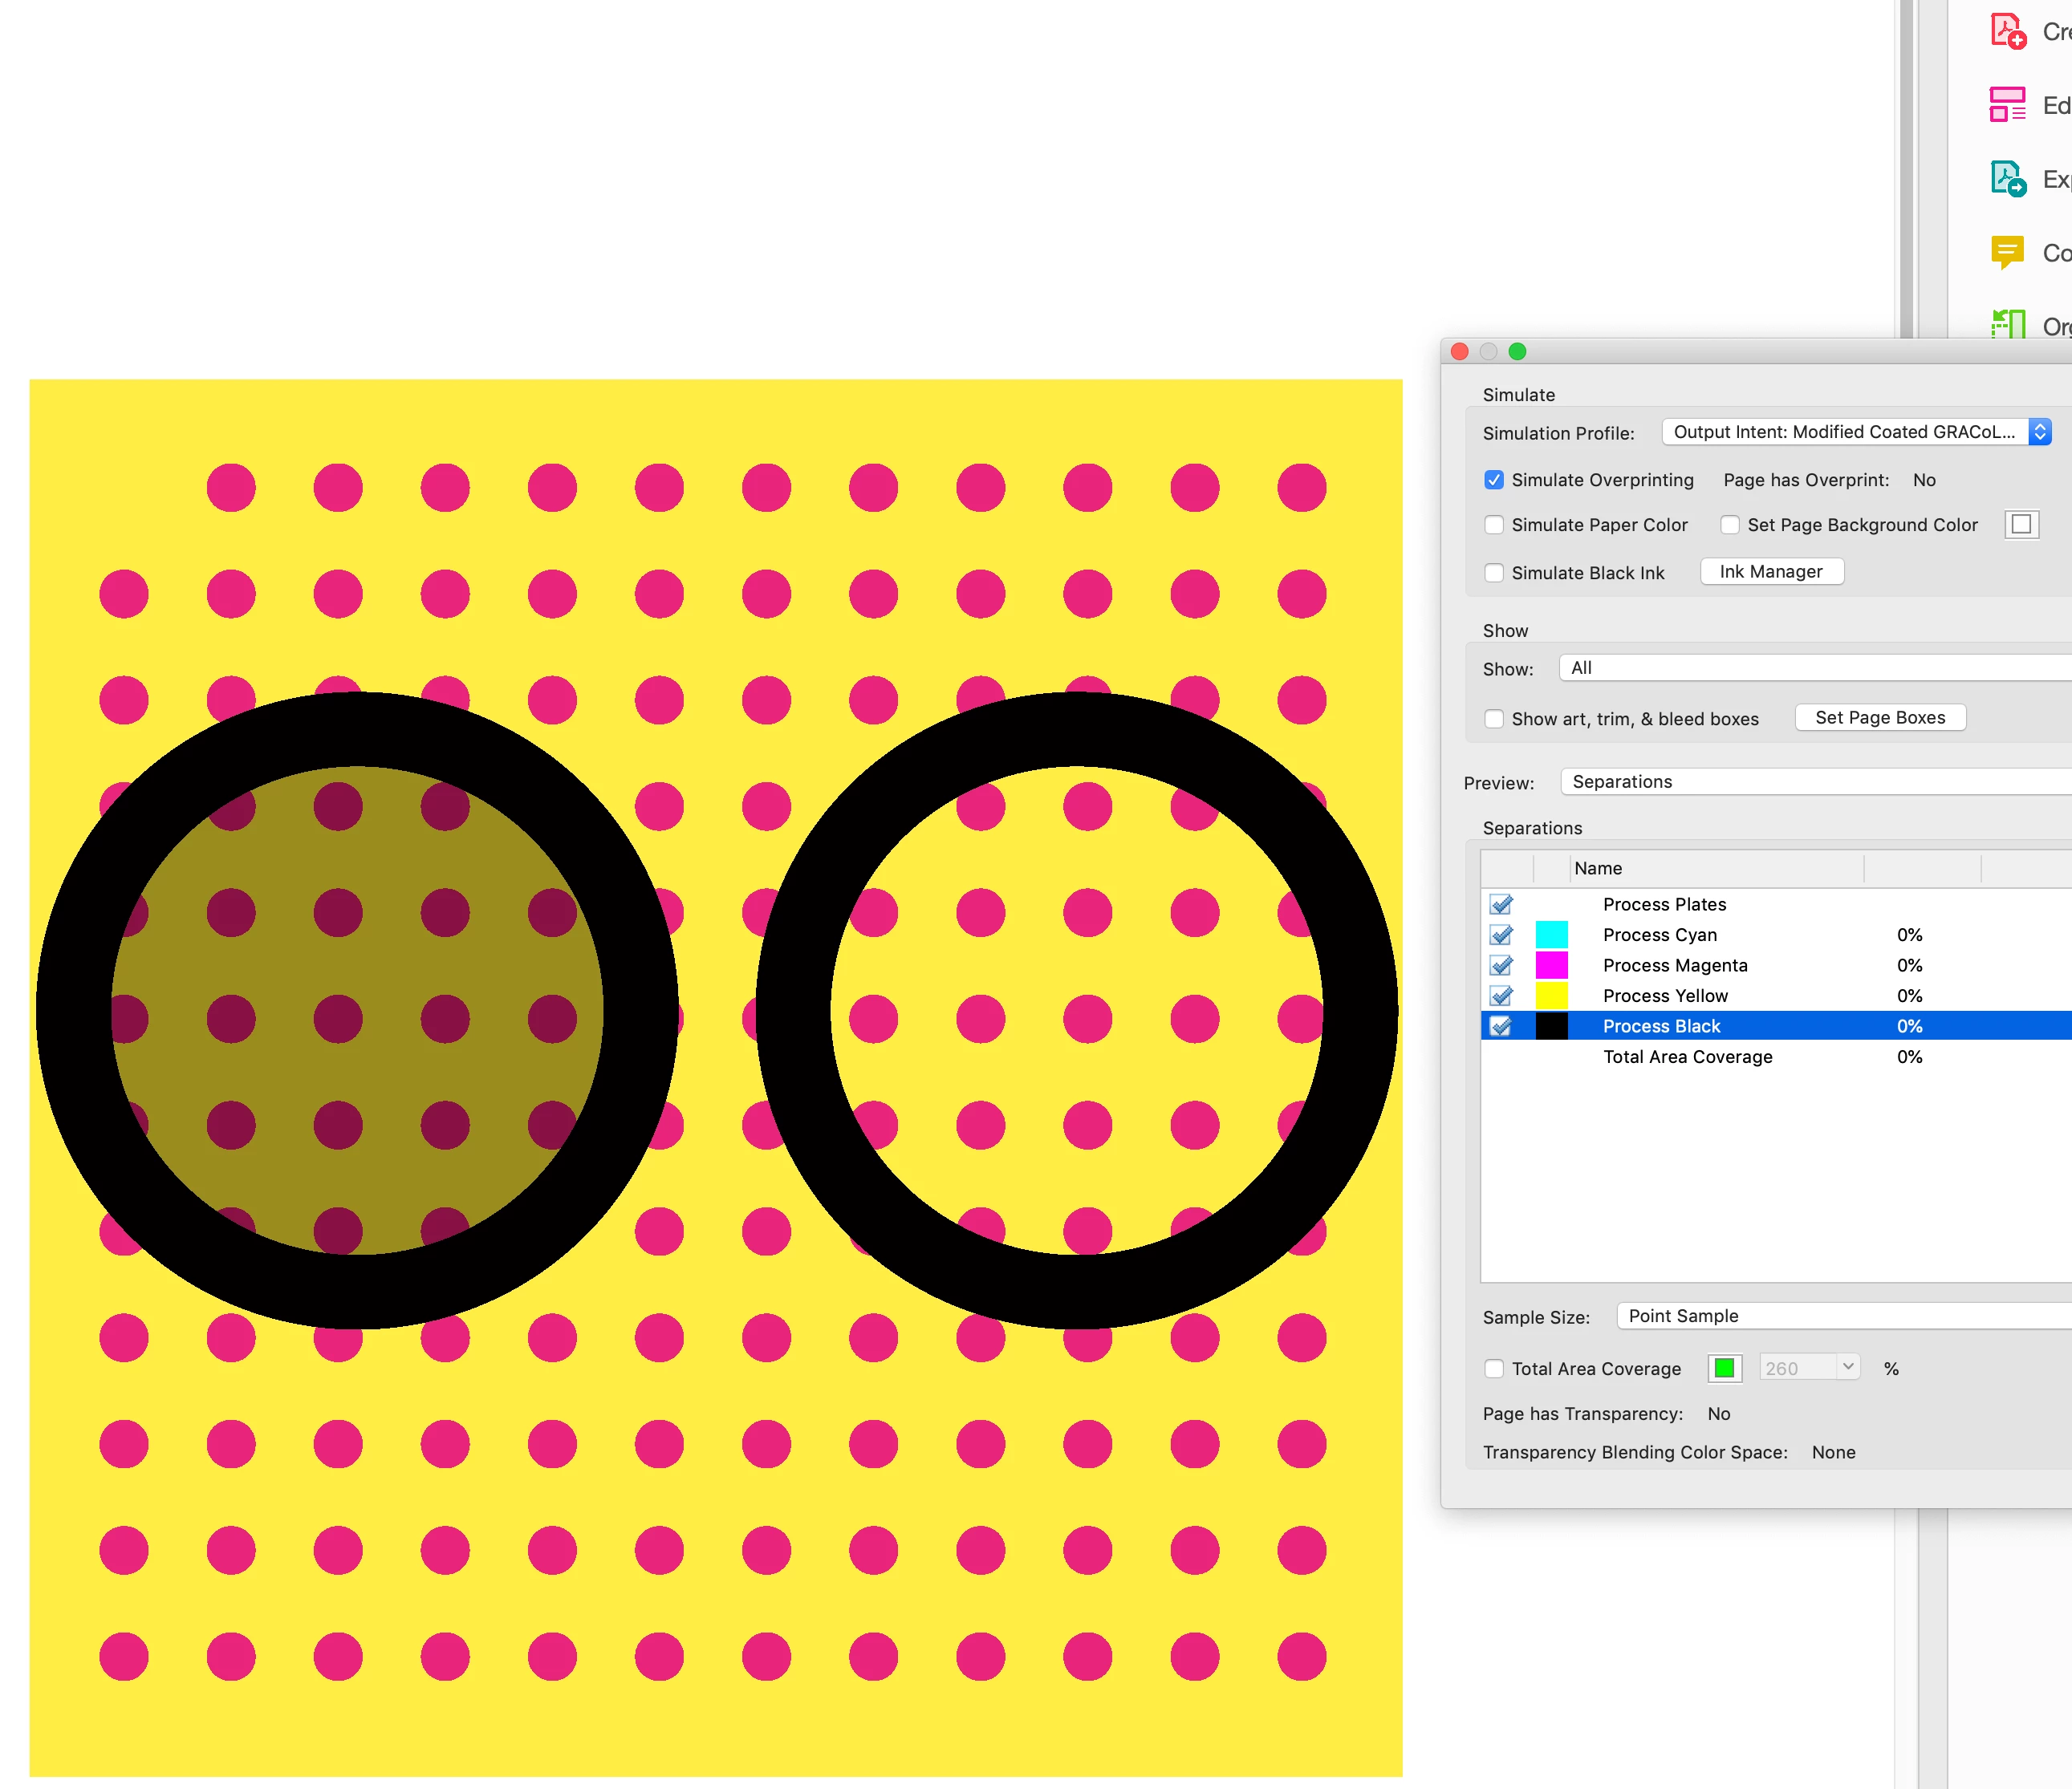Toggle the Process Cyan plate checkmark

pos(1500,935)
